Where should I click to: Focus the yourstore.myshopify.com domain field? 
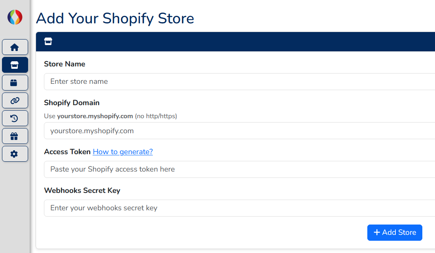pos(239,131)
